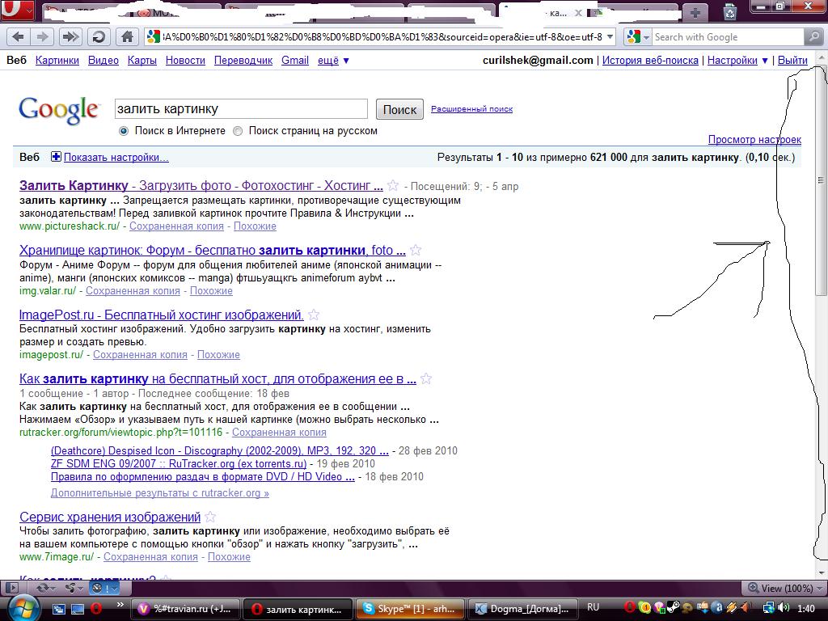This screenshot has width=828, height=621.
Task: Star the Залить Картинку result
Action: [x=392, y=185]
